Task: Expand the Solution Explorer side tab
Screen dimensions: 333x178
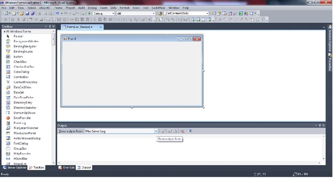Action: click(x=330, y=38)
